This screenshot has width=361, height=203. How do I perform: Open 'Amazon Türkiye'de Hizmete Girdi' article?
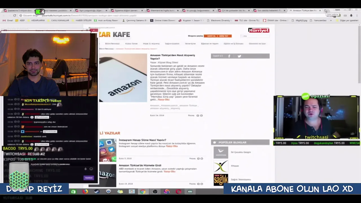(140, 165)
